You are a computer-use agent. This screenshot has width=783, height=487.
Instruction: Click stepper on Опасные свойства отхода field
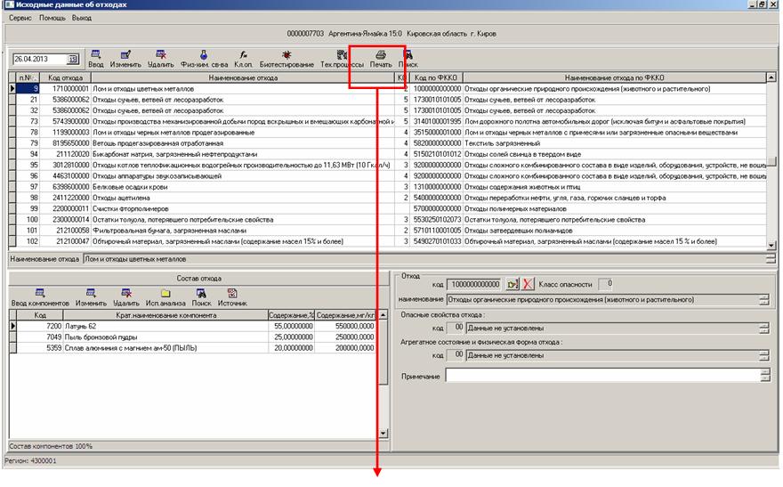764,329
